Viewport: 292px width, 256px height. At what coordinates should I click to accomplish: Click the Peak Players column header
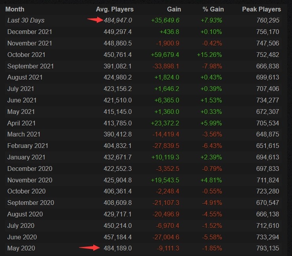[x=262, y=9]
